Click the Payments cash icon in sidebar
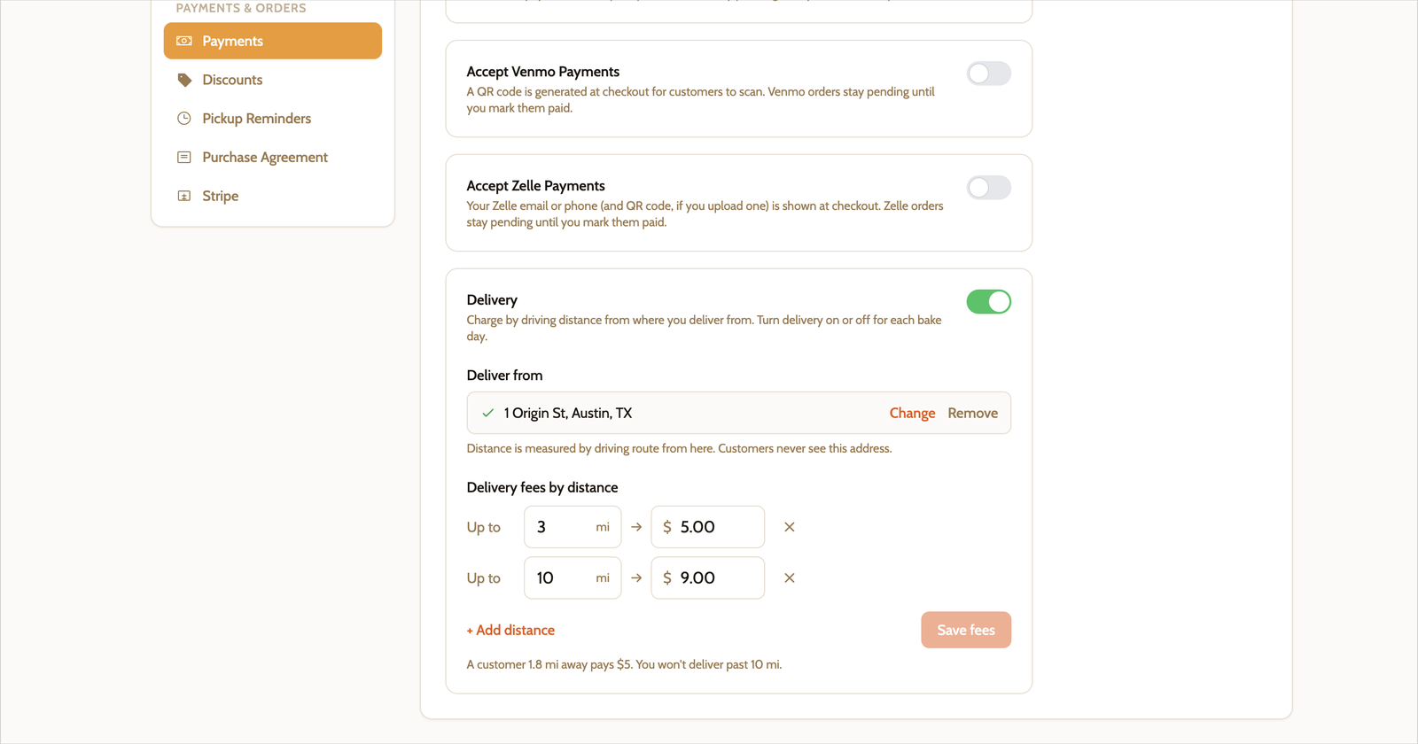The image size is (1418, 744). click(184, 41)
